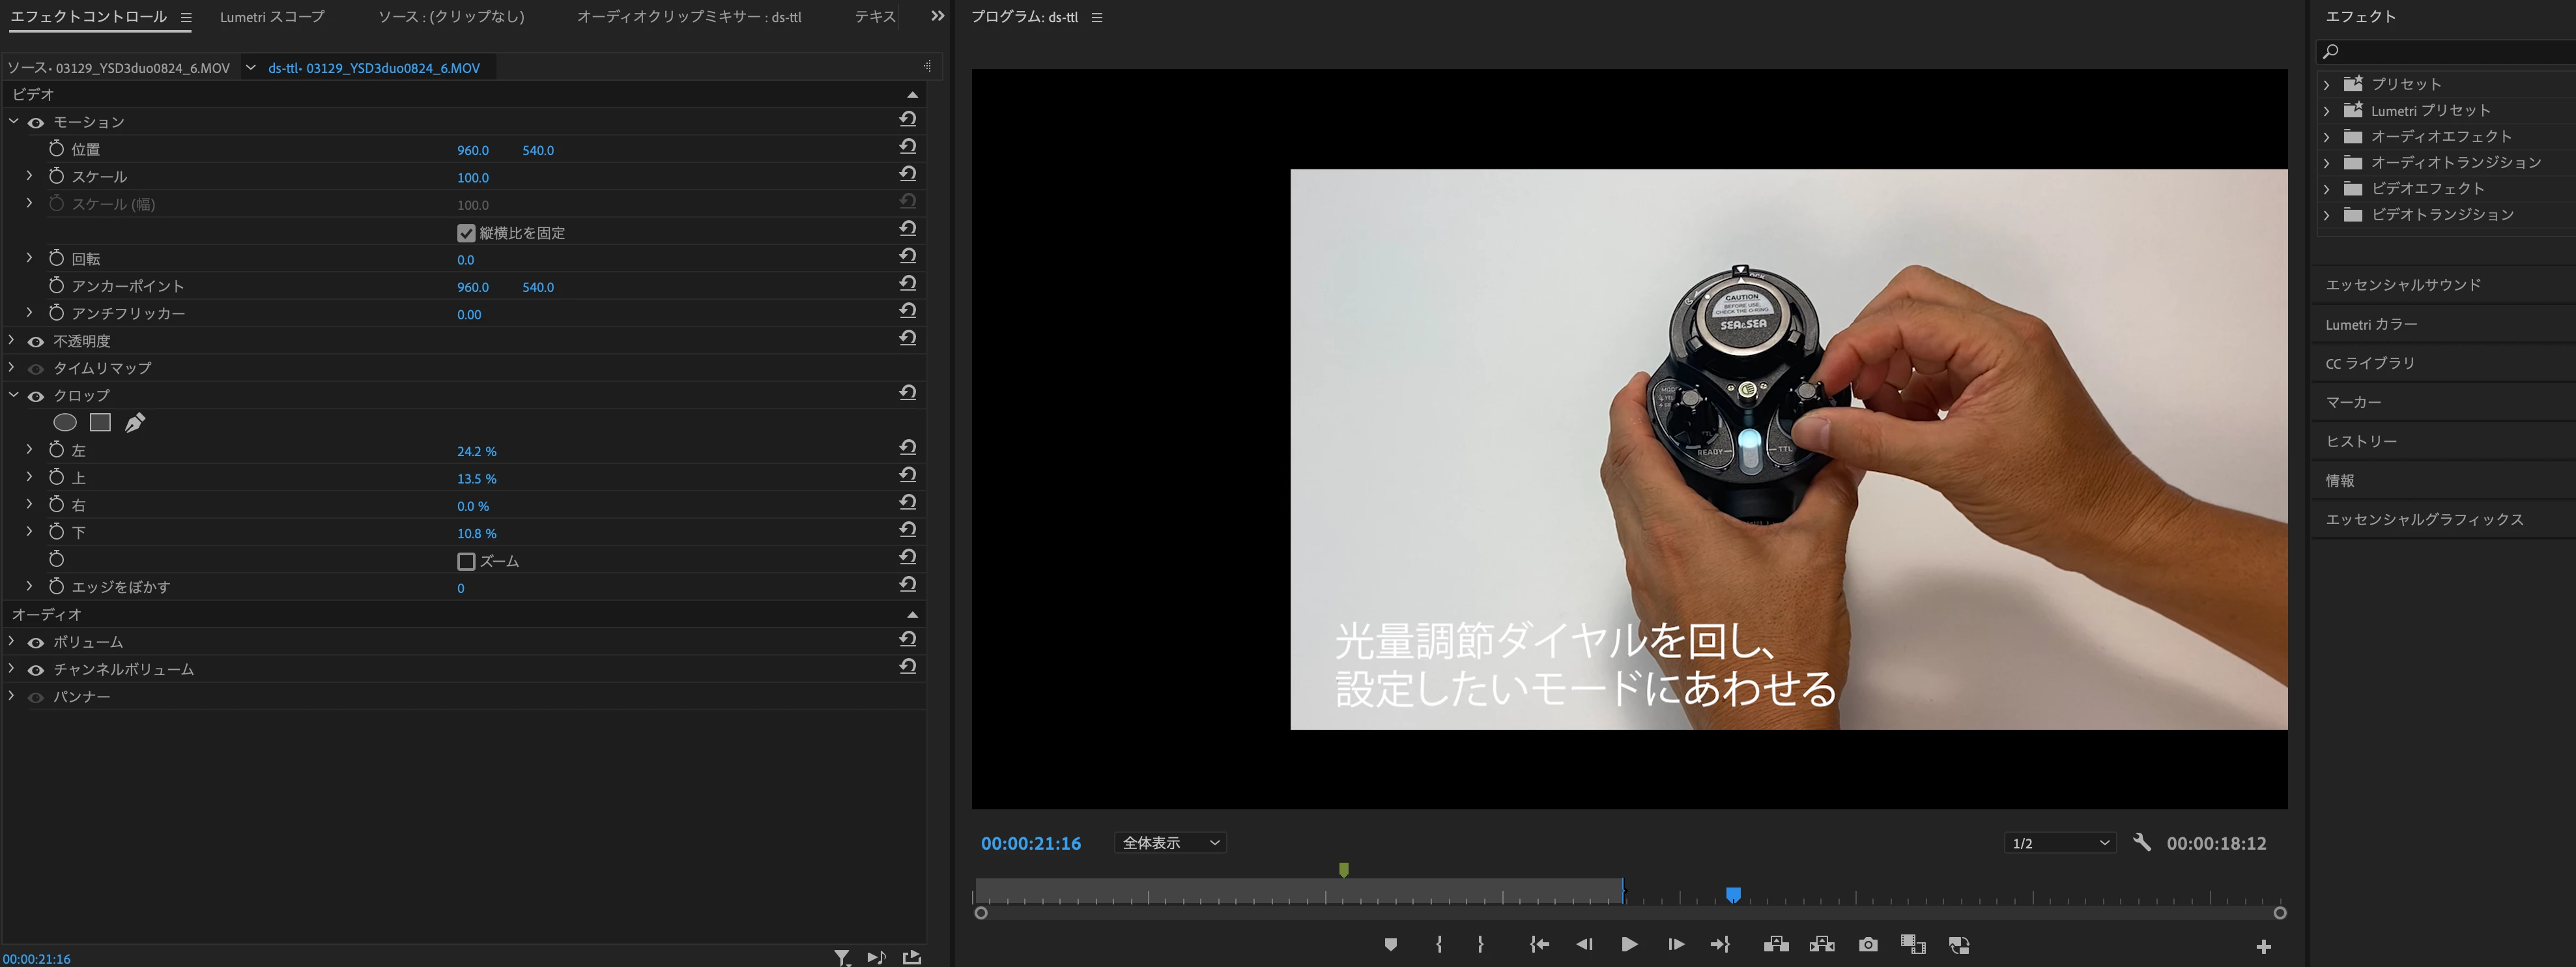Click the Button Editor plus icon

pos(2263,946)
